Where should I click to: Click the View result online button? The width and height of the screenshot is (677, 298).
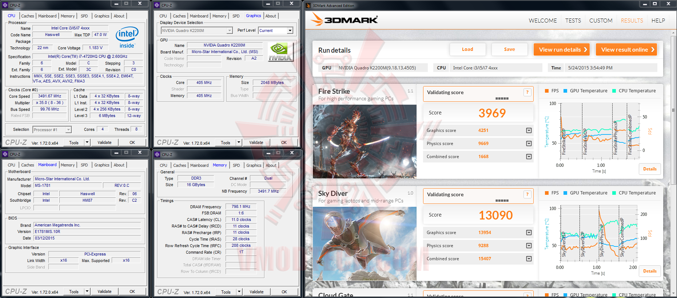click(626, 49)
